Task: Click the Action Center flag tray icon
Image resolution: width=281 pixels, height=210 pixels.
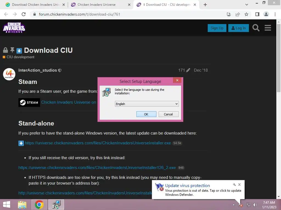Action: [x=240, y=205]
